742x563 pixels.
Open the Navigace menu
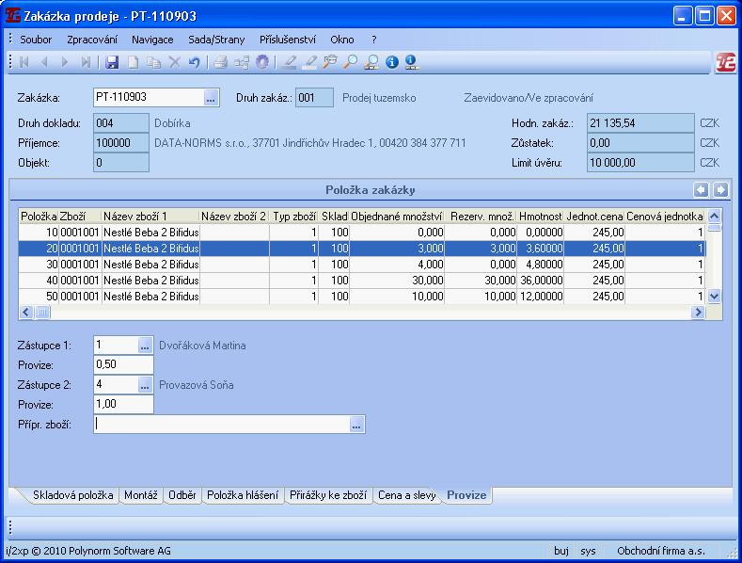152,40
